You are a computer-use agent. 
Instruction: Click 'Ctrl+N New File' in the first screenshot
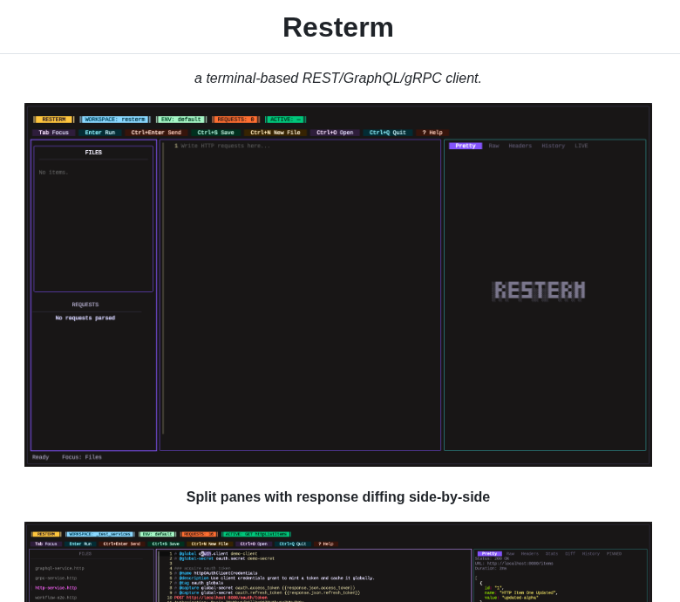[x=275, y=133]
